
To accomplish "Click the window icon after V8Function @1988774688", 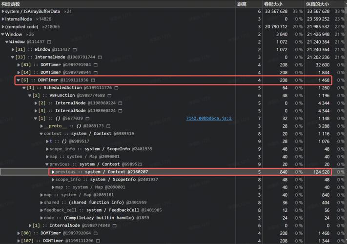I will click(109, 96).
